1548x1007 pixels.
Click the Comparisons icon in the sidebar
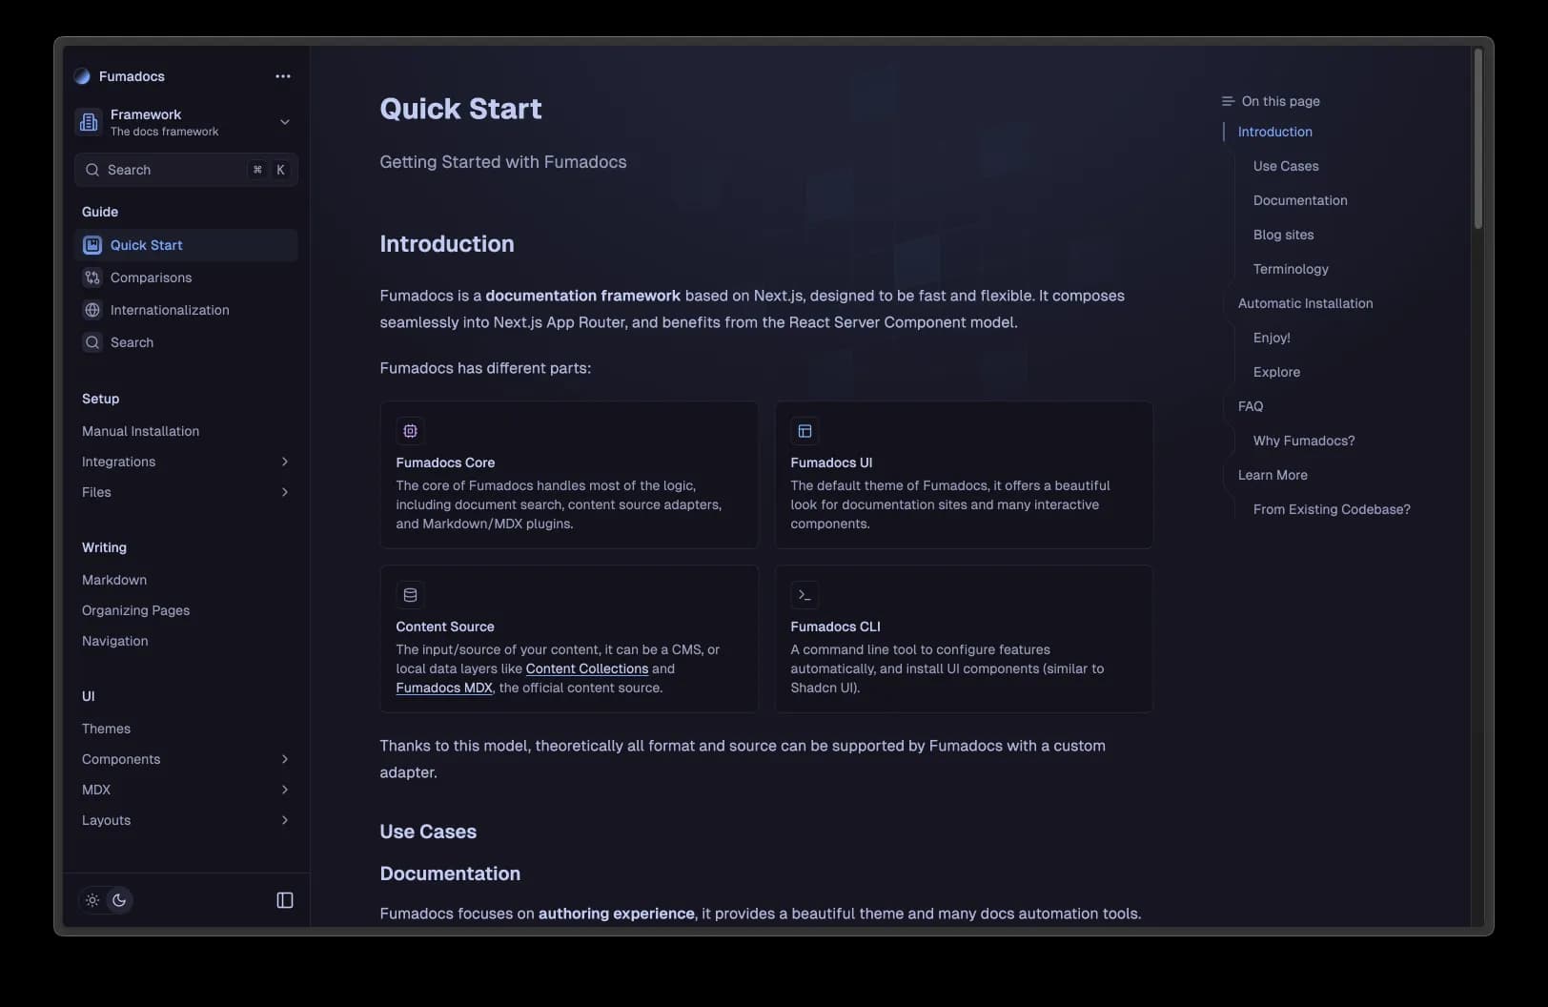[x=92, y=277]
